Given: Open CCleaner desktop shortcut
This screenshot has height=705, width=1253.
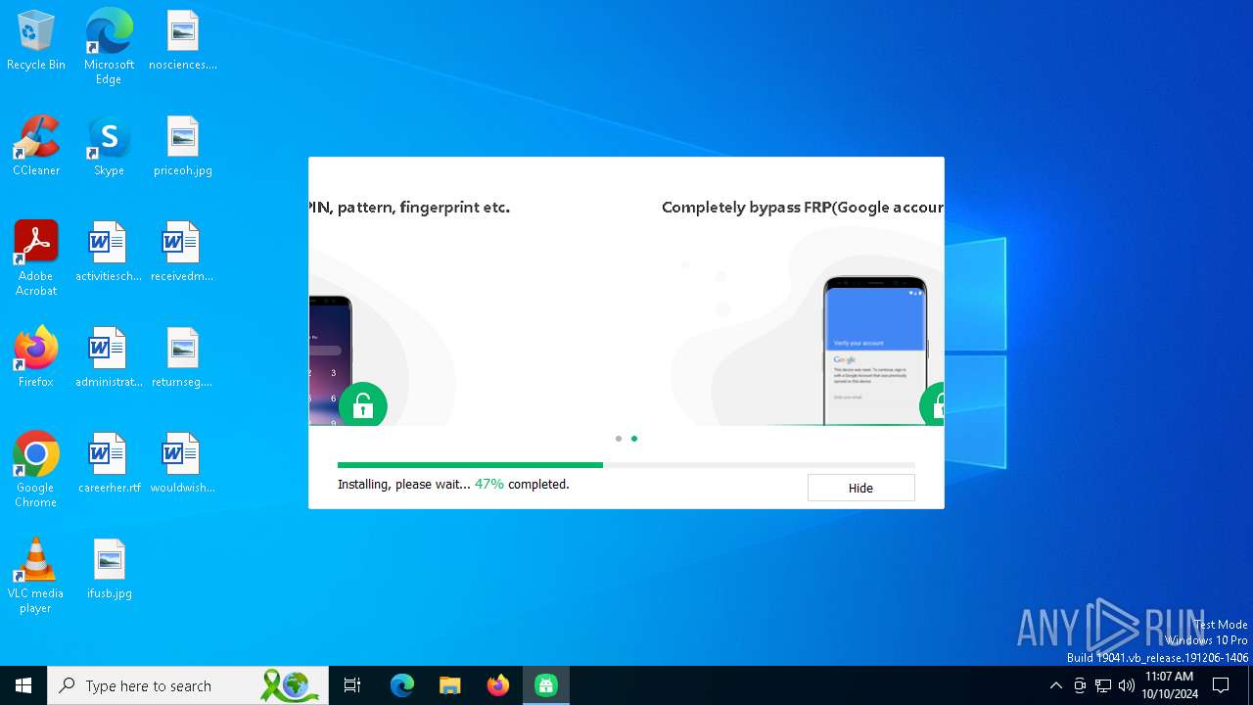Looking at the screenshot, I should tap(36, 147).
